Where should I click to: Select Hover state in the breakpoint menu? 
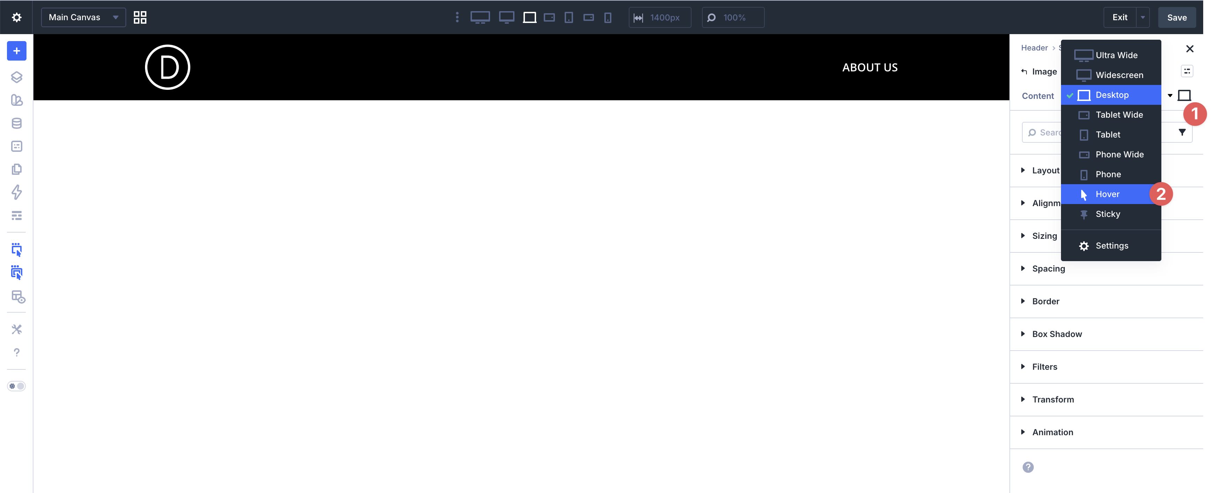point(1107,194)
